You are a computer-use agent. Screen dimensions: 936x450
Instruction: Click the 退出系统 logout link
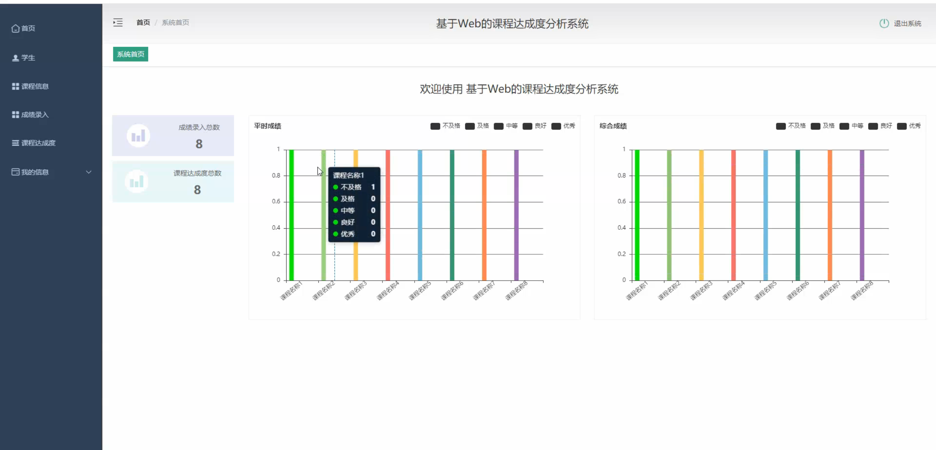907,23
